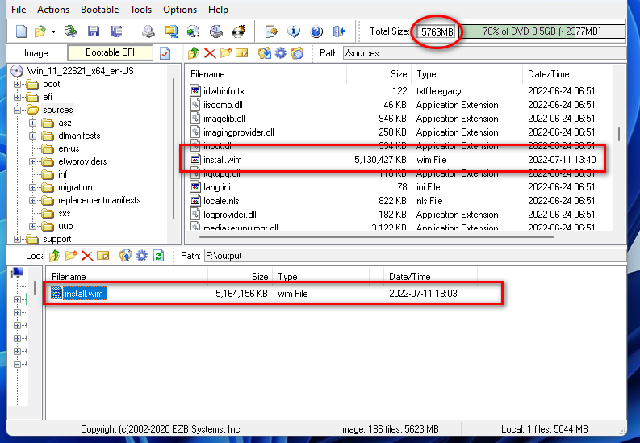Image resolution: width=640 pixels, height=443 pixels.
Task: Exit the program with door icon
Action: click(x=339, y=31)
